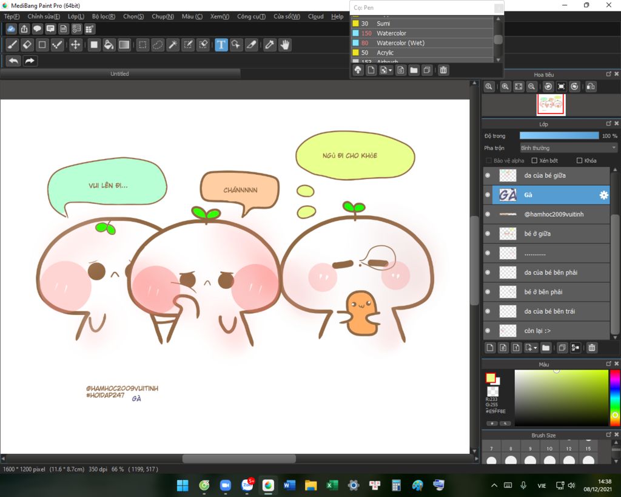Image resolution: width=621 pixels, height=497 pixels.
Task: Open File Explorer from the taskbar
Action: click(311, 485)
